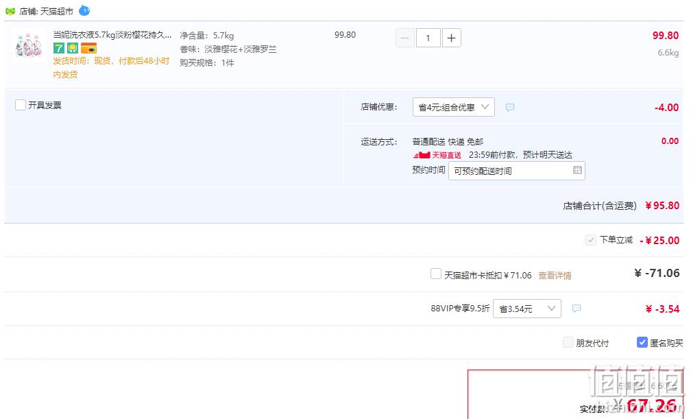Click the grey unit price 99.80
Screen dimensions: 691x419
click(345, 35)
